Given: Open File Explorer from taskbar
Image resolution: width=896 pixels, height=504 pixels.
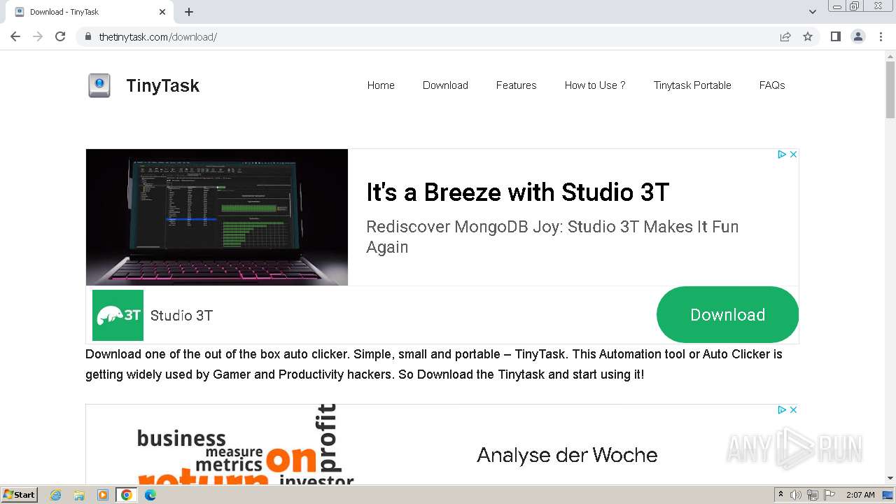Looking at the screenshot, I should pos(79,495).
